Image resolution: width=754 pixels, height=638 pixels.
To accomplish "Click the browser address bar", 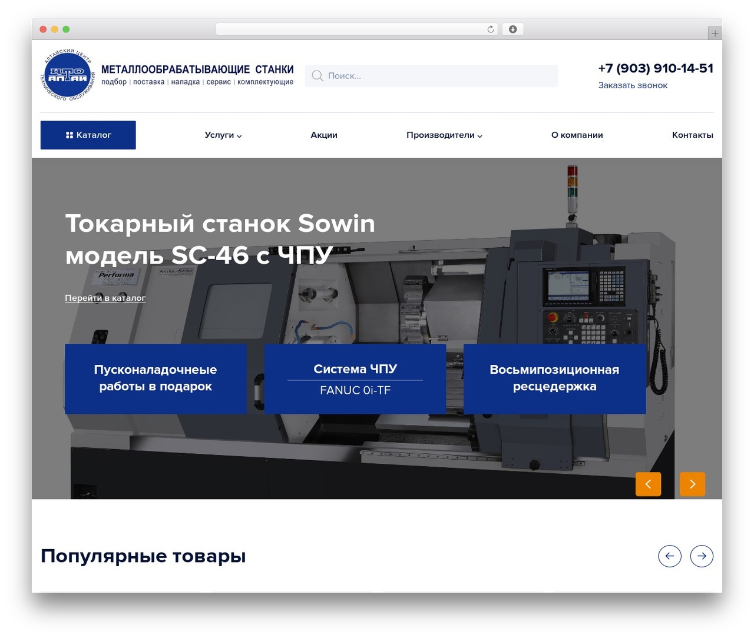I will click(x=357, y=29).
